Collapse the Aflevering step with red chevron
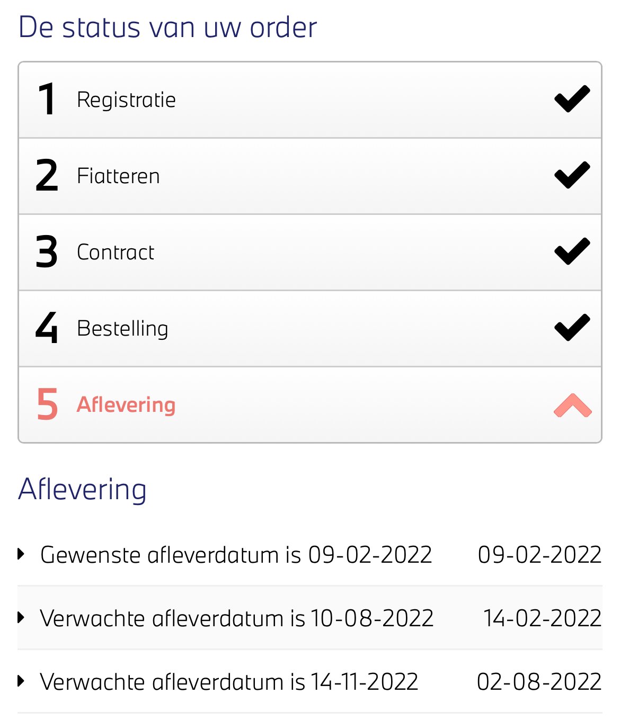Viewport: 620px width, 721px height. pos(572,405)
